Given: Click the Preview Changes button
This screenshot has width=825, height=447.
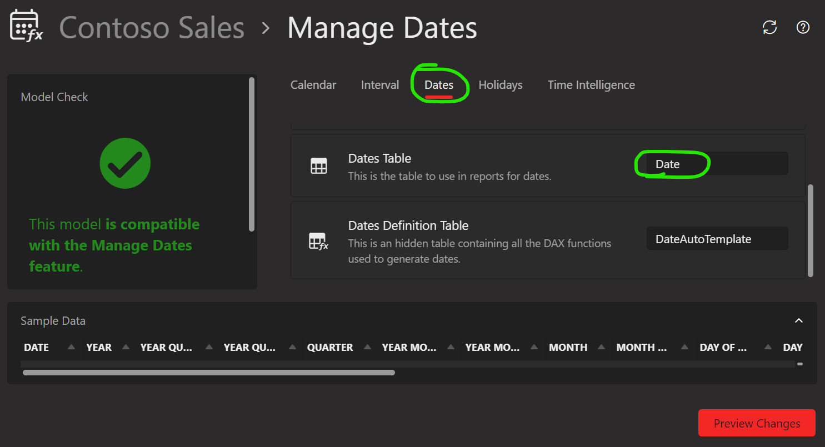Looking at the screenshot, I should coord(757,423).
